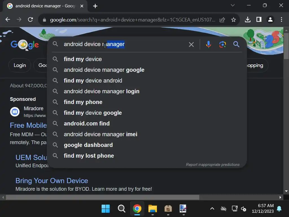
Task: Click the partially hidden Shopping filter chip
Action: coord(257,65)
